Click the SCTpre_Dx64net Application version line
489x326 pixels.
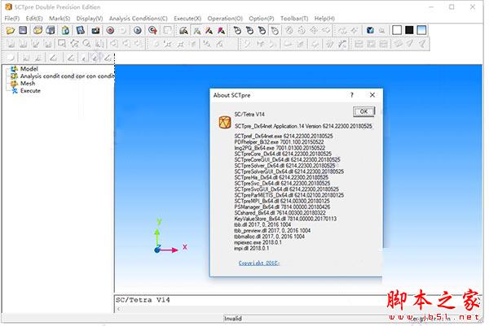303,126
